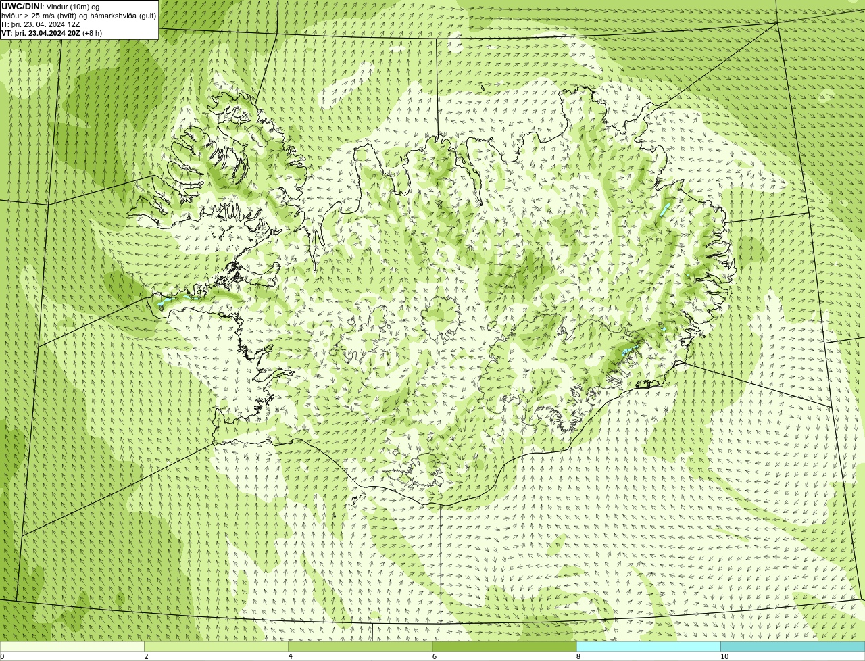Pick the teal above-10 m/s legend color

click(x=793, y=647)
